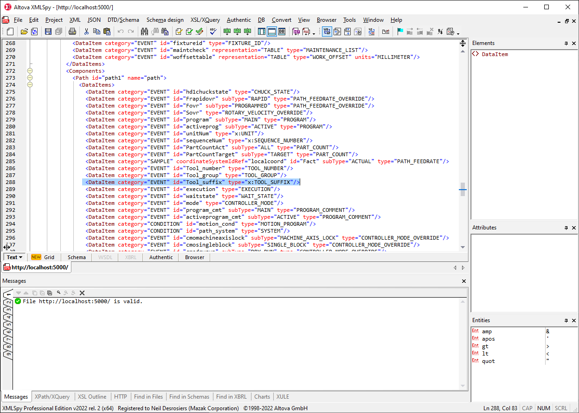Run XSL-FO transformation icon

tap(237, 32)
